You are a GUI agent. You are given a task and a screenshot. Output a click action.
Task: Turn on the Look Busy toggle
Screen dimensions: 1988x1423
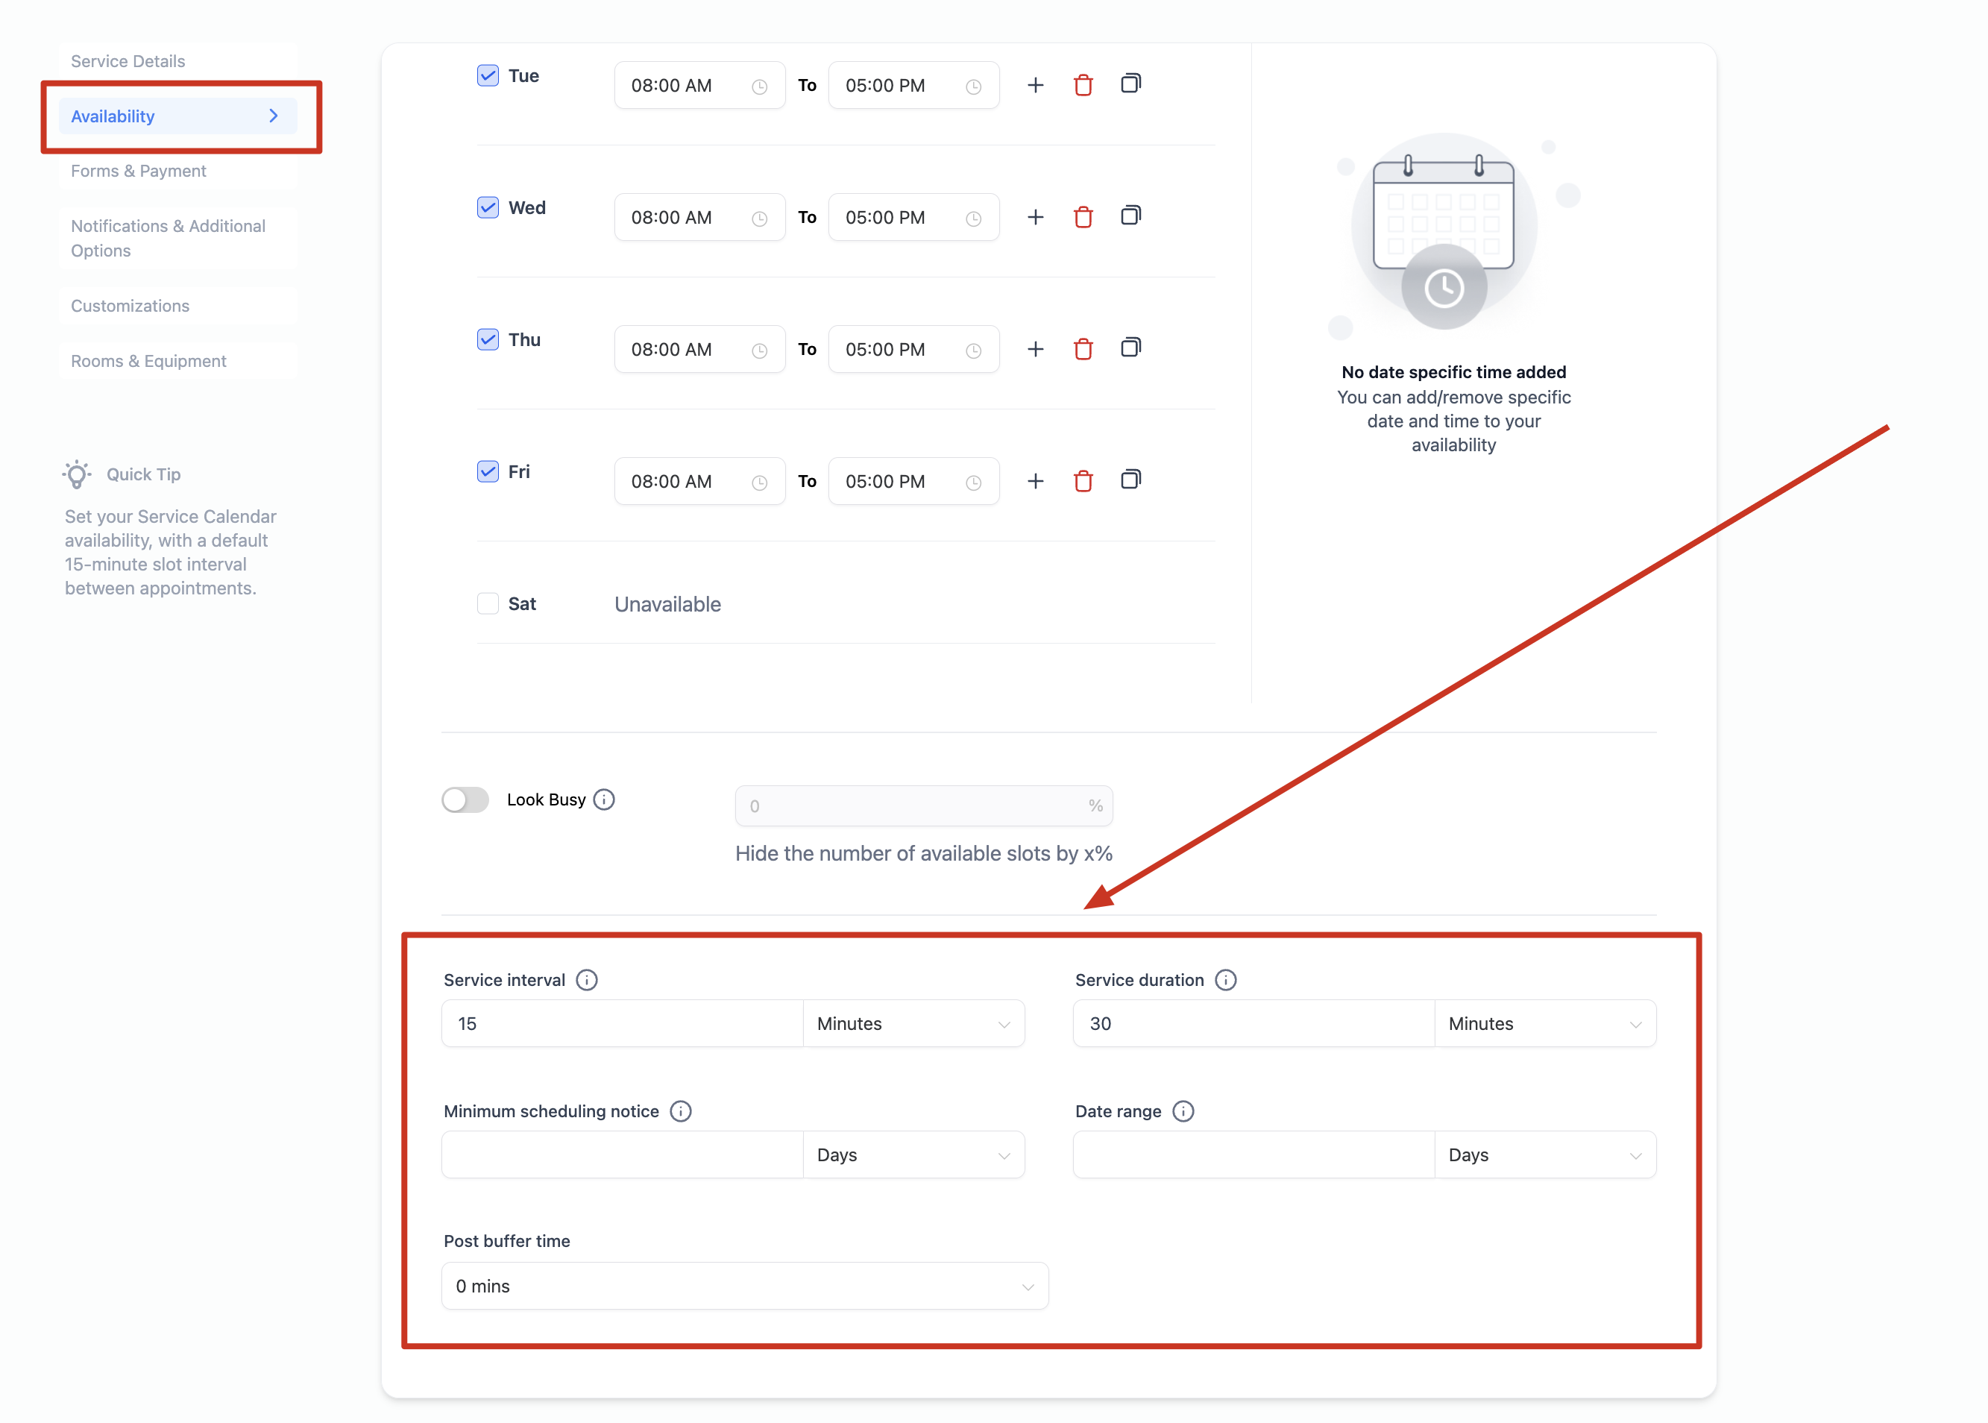tap(465, 799)
